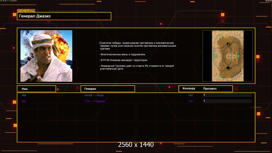Image resolution: width=272 pixels, height=153 pixels.
Task: Click the 'Командный Грузовик' description line
Action: [137, 67]
